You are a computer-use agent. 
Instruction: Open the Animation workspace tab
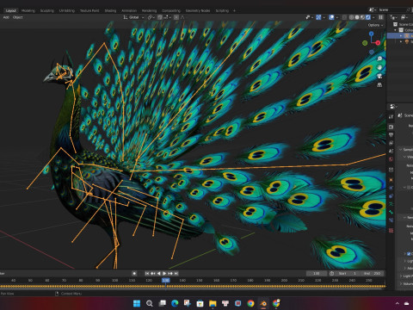point(129,10)
